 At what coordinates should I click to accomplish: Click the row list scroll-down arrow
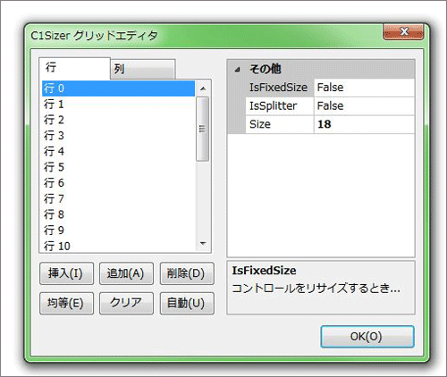click(x=203, y=244)
